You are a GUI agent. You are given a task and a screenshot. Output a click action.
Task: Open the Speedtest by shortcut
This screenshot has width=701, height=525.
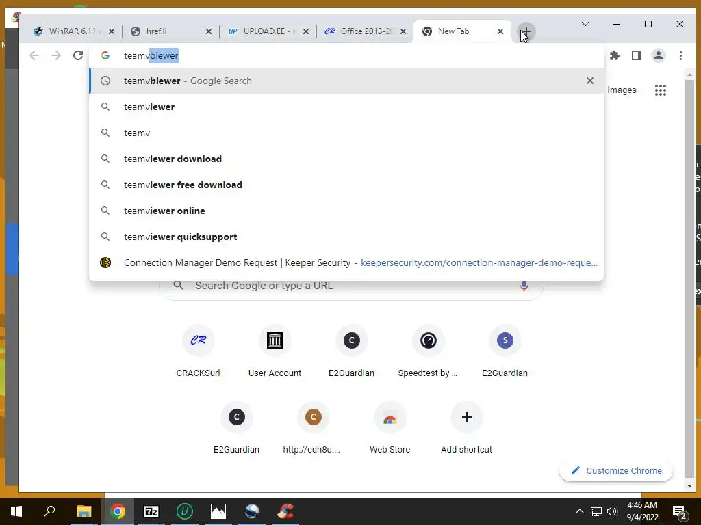pyautogui.click(x=429, y=352)
